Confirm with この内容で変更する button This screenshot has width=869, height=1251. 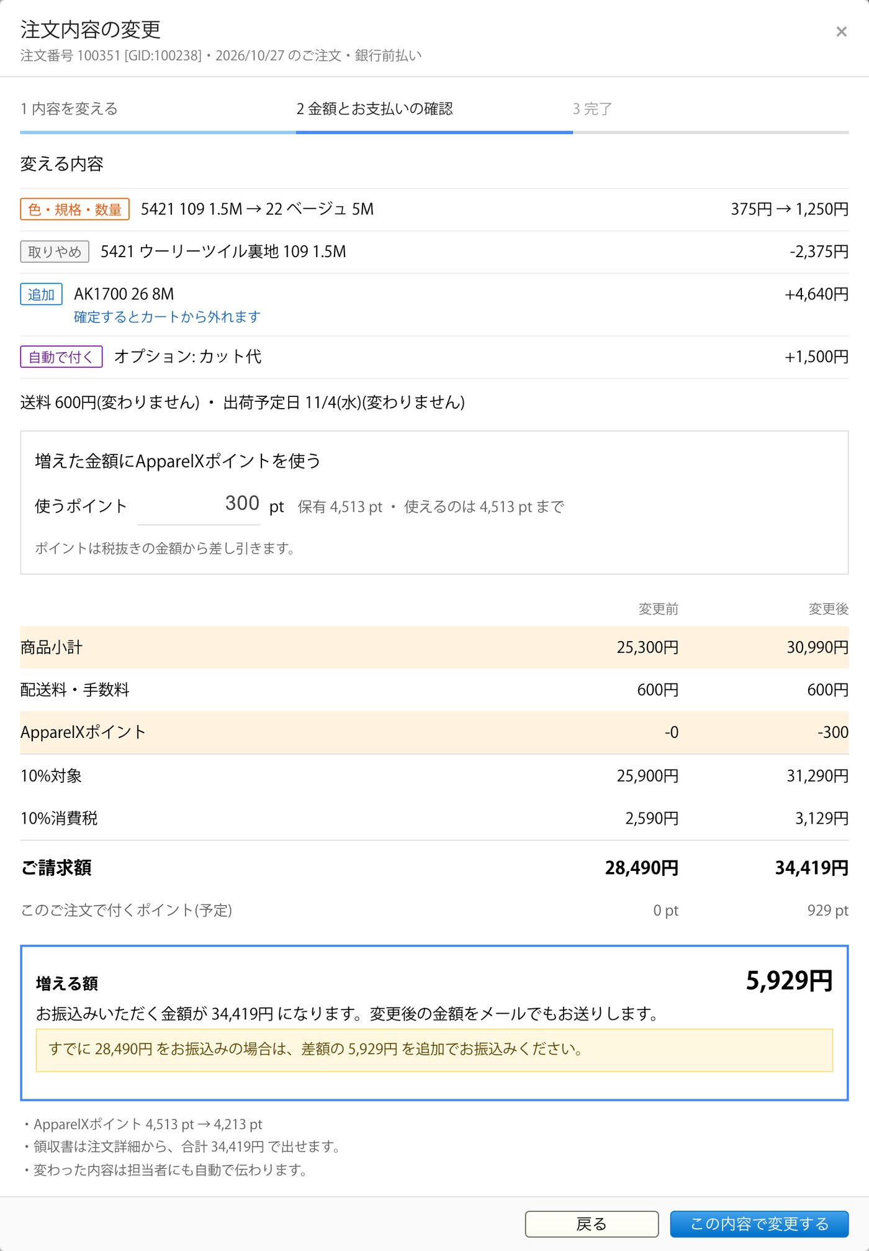(759, 1224)
